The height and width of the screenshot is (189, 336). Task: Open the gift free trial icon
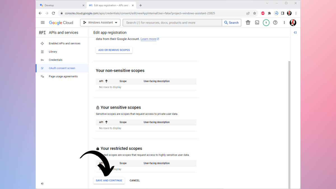(248, 23)
